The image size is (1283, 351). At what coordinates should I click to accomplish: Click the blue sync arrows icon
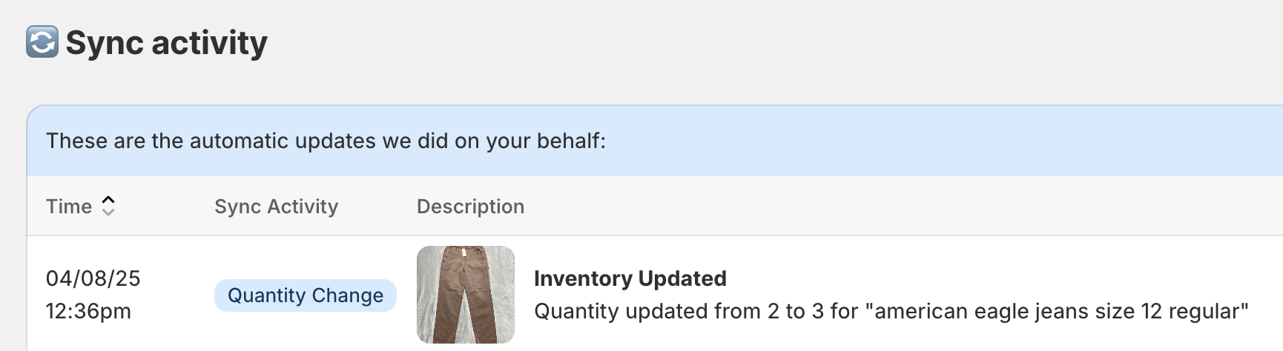(x=42, y=42)
